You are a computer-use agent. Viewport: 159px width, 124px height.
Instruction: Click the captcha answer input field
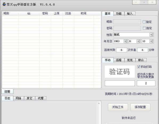click(120, 83)
